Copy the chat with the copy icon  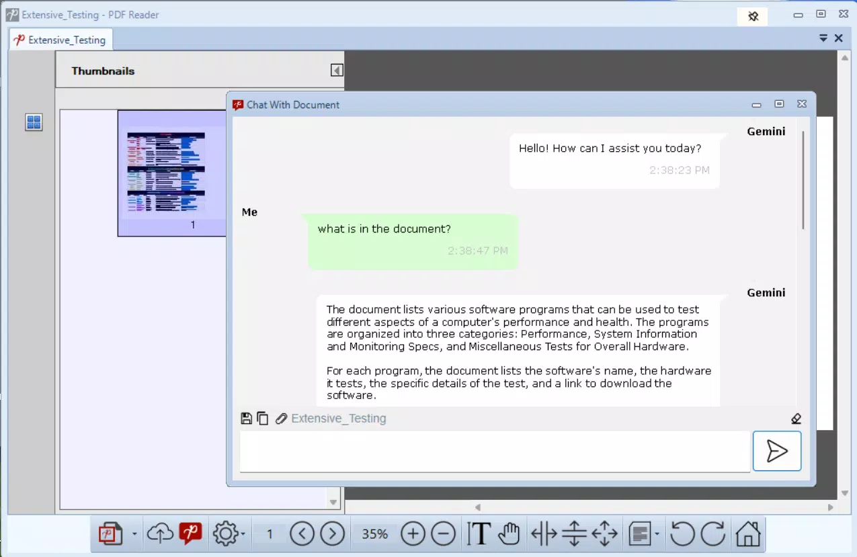coord(263,419)
